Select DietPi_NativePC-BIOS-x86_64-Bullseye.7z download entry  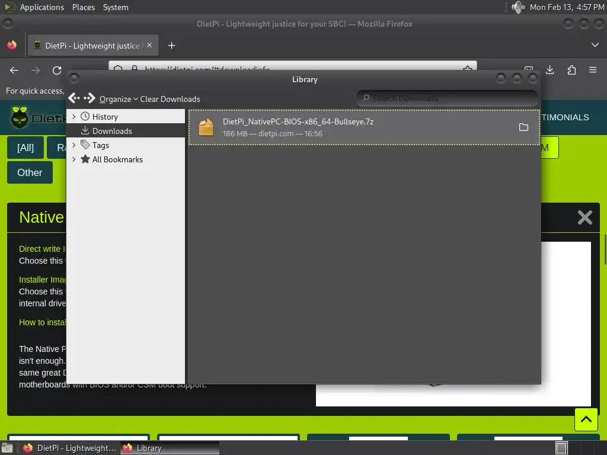(364, 127)
